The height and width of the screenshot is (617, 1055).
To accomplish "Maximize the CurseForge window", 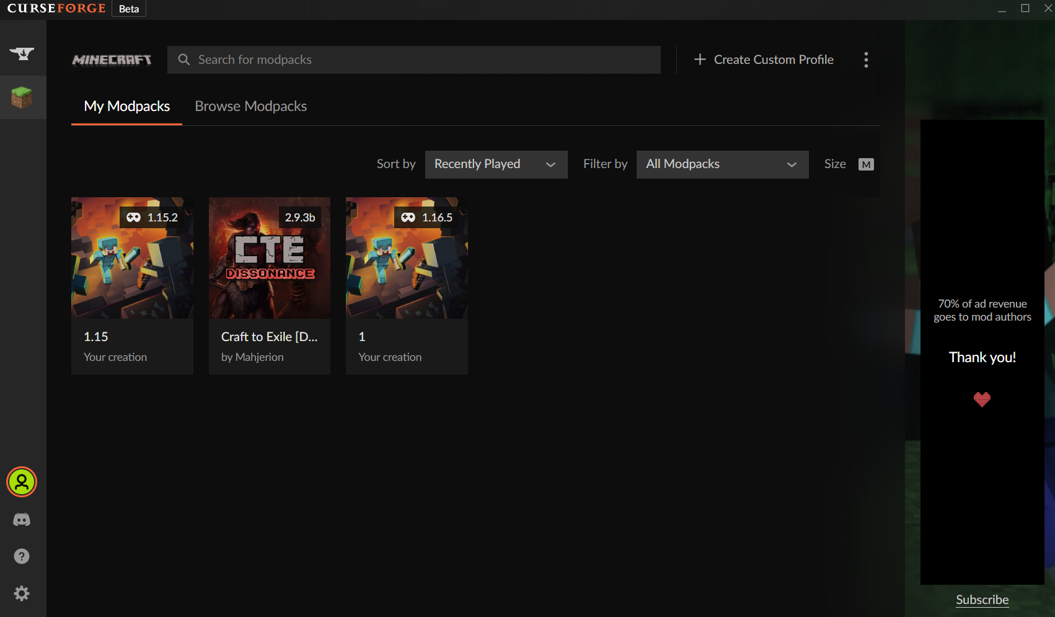I will (x=1025, y=8).
